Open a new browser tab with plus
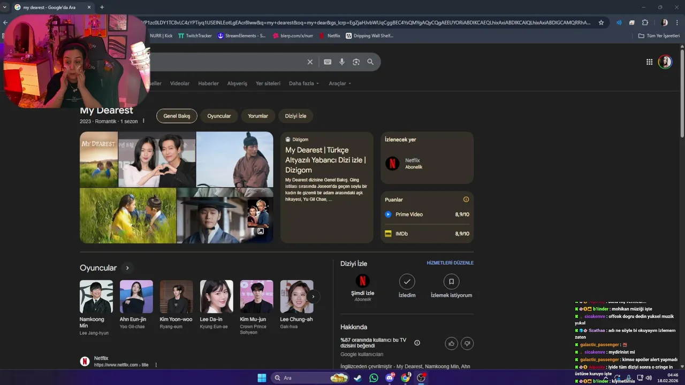Image resolution: width=685 pixels, height=385 pixels. coord(102,7)
